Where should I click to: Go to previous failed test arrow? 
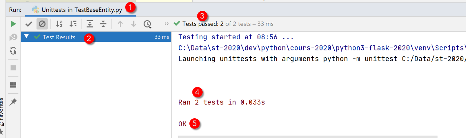click(120, 24)
